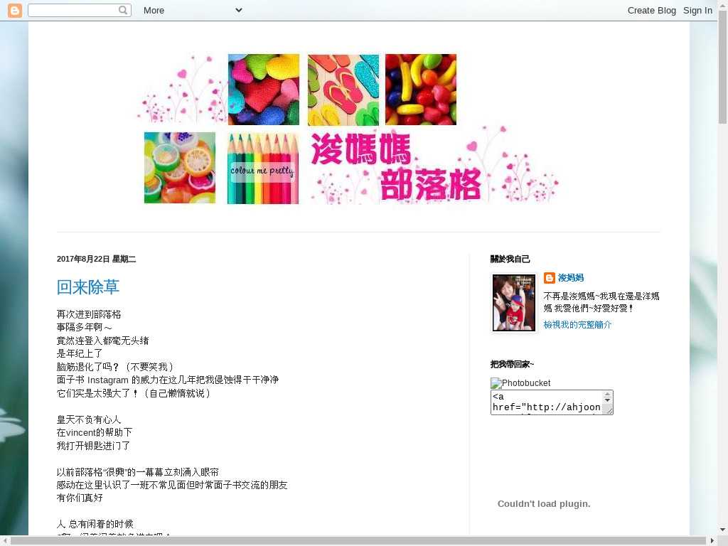This screenshot has width=728, height=546.
Task: Click the author profile photo
Action: coord(514,303)
